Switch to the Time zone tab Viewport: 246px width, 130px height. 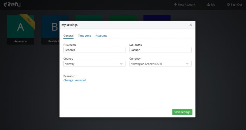point(84,36)
